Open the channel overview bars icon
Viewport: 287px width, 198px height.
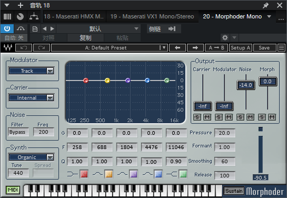point(7,16)
